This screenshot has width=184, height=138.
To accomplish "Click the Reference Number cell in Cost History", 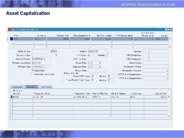I will (x=22, y=97).
